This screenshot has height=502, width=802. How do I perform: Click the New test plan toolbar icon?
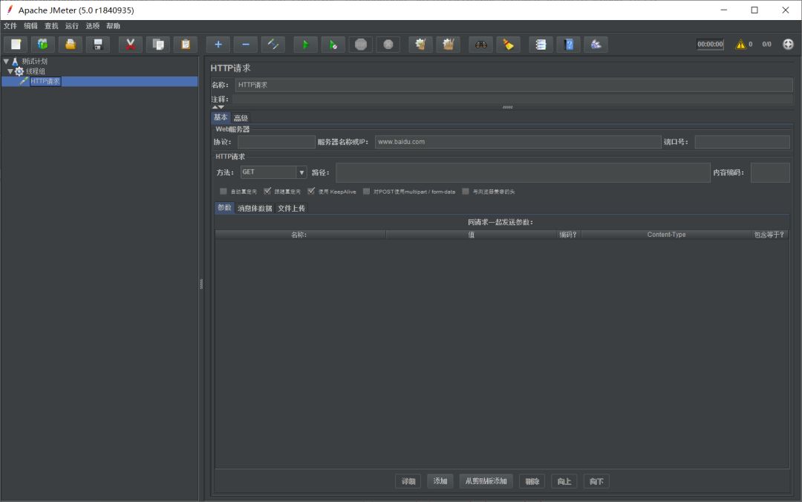[16, 45]
